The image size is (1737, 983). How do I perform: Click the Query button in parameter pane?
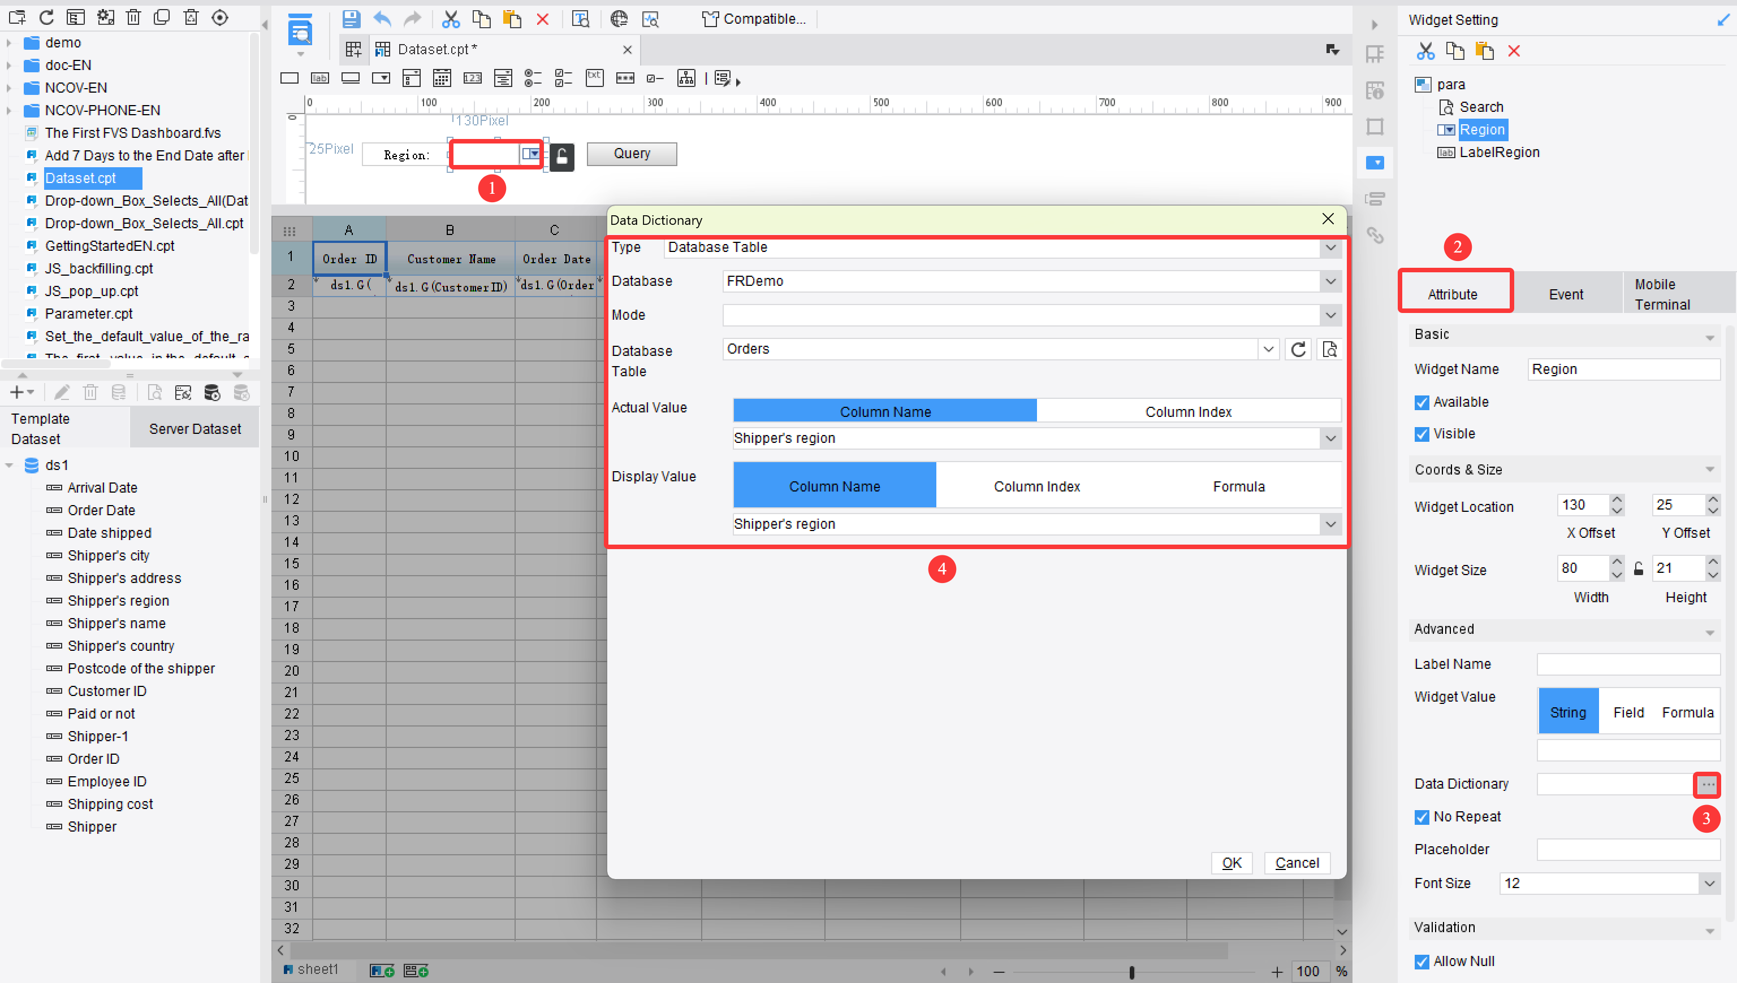[x=631, y=154]
